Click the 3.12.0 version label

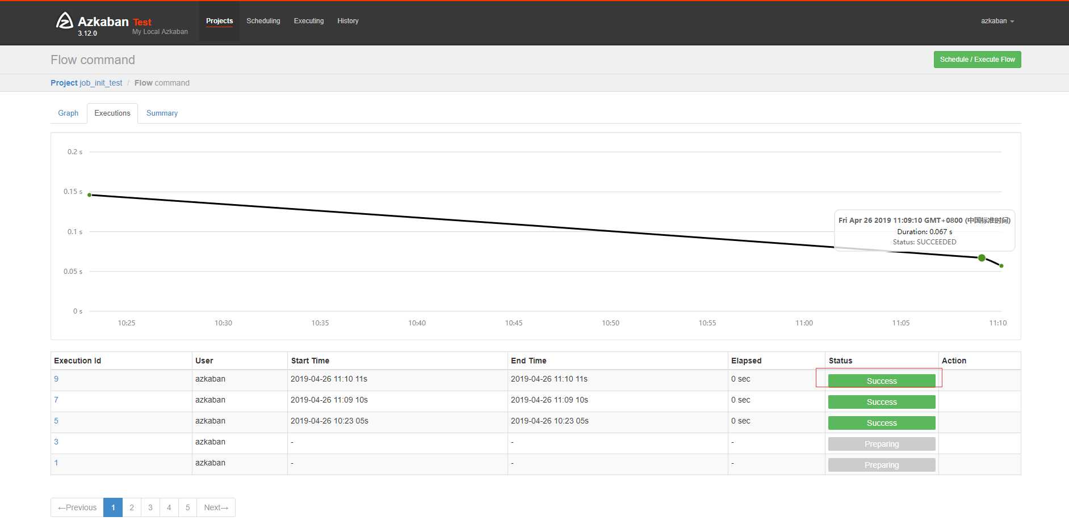(87, 33)
